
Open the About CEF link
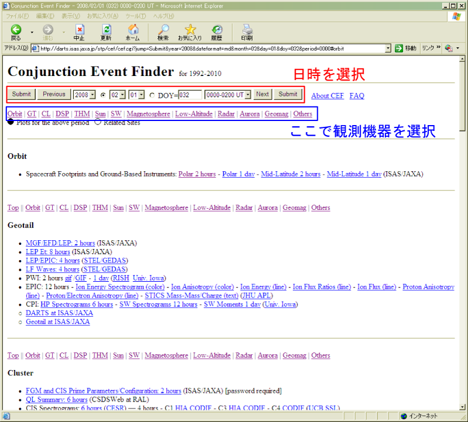(328, 96)
